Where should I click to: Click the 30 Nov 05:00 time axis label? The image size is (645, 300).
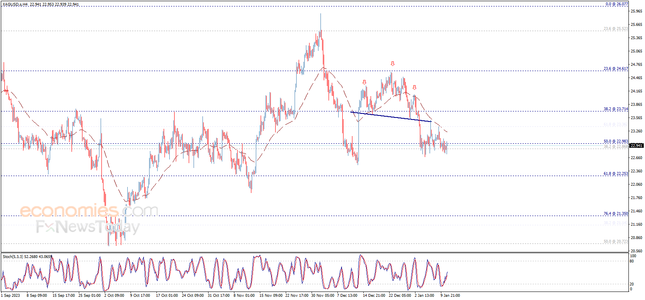coord(322,296)
